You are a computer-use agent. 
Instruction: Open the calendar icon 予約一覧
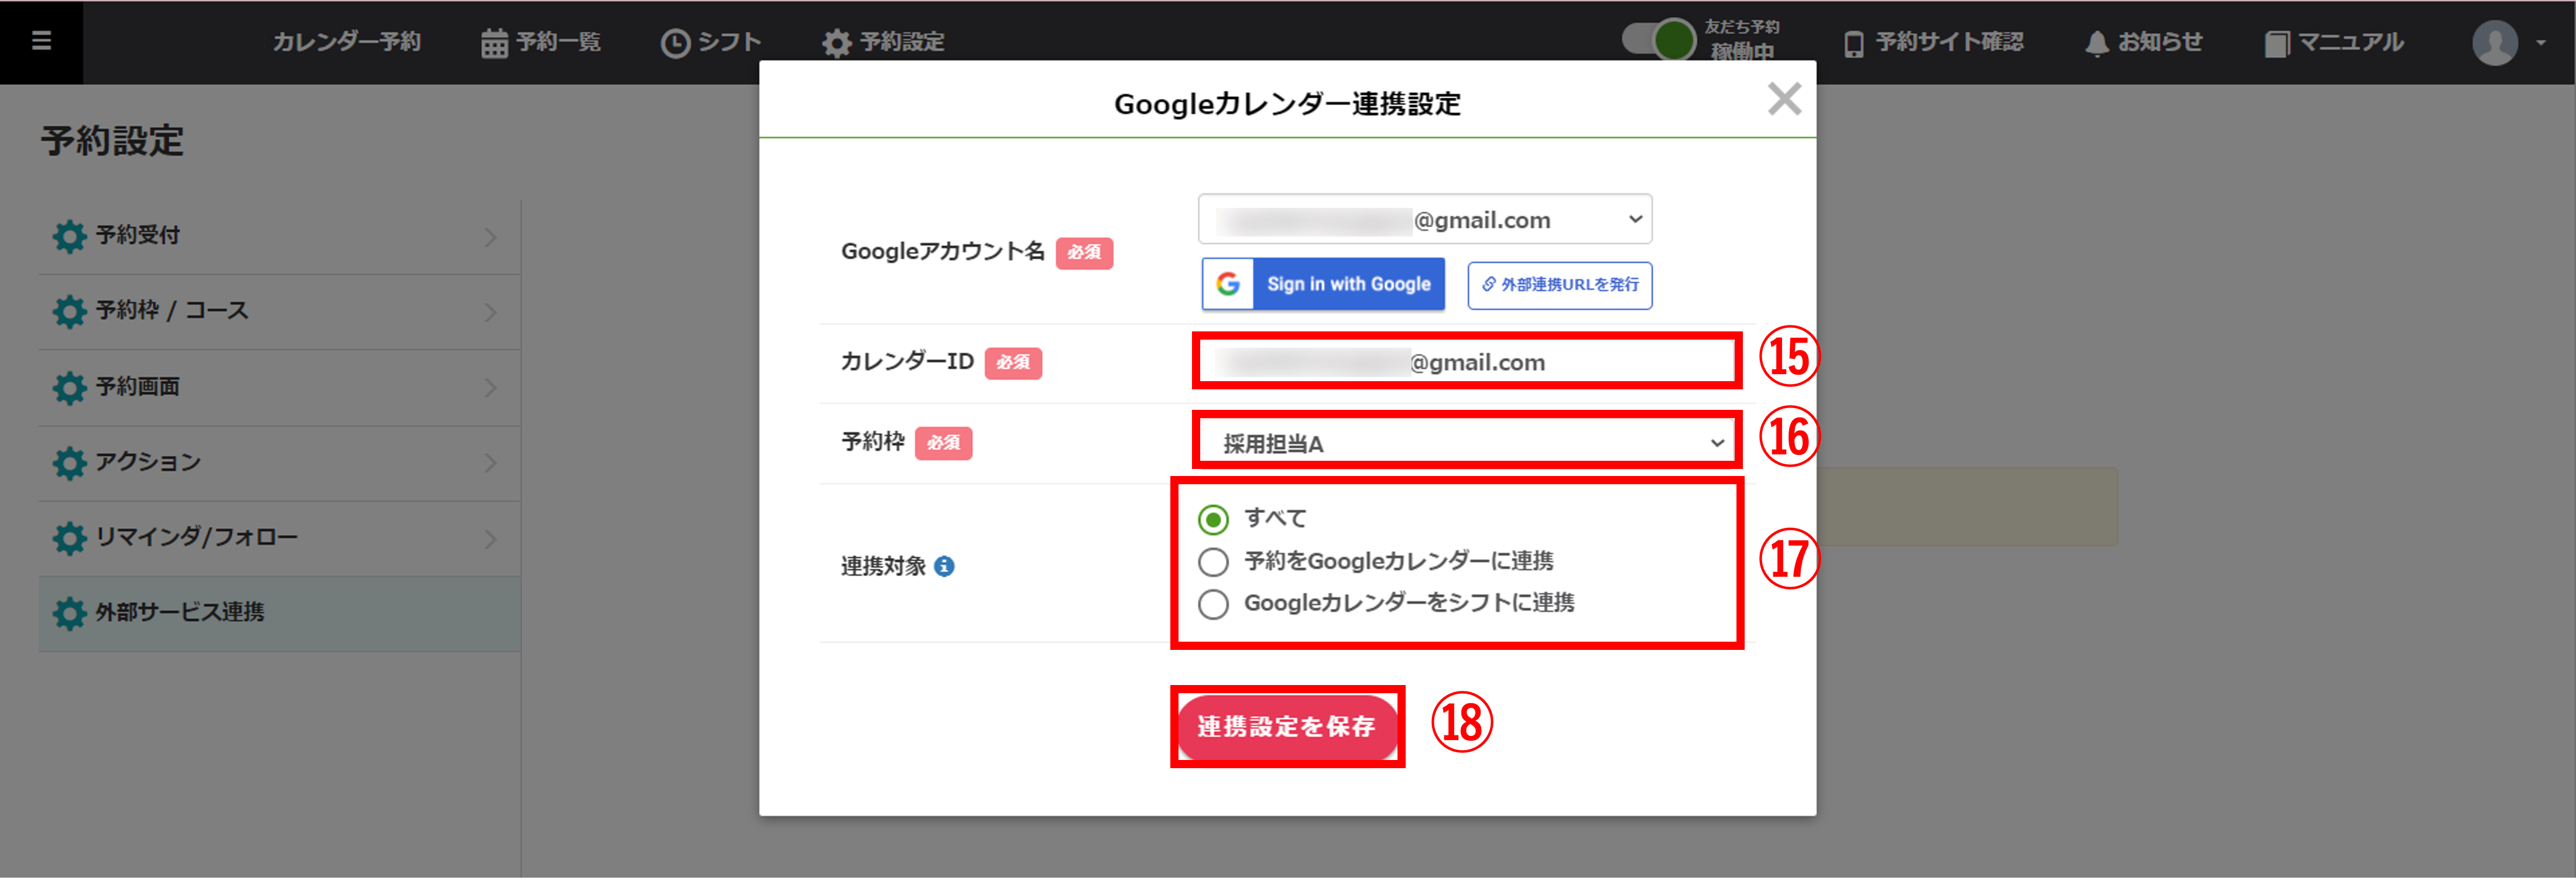tap(494, 43)
